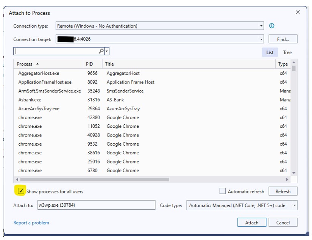Viewport: 312px width, 240px height.
Task: Click the search magnifier icon
Action: [101, 52]
